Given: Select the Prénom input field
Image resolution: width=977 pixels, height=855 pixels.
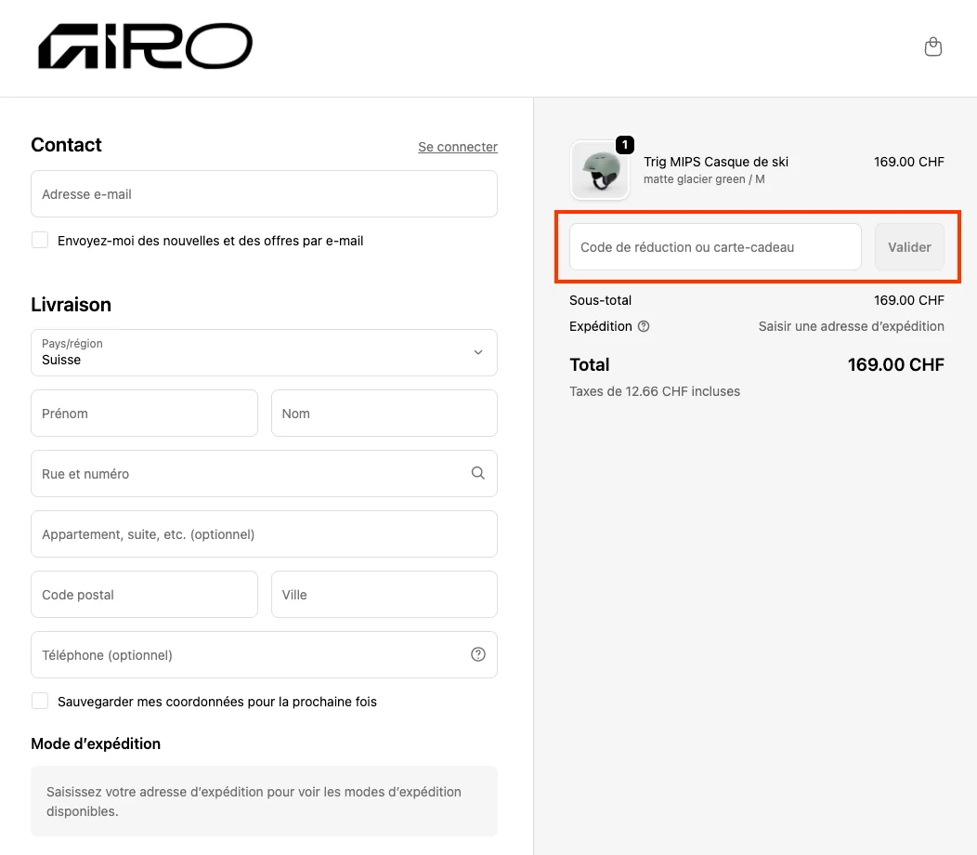Looking at the screenshot, I should pos(144,413).
